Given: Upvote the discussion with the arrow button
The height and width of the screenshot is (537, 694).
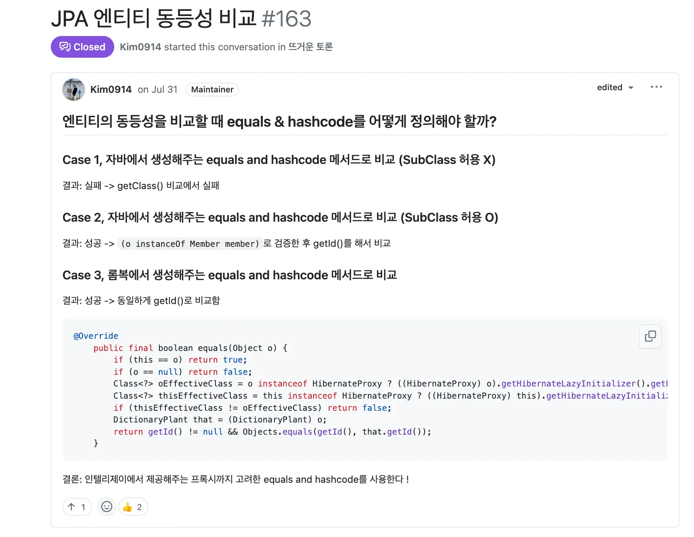Looking at the screenshot, I should [77, 507].
